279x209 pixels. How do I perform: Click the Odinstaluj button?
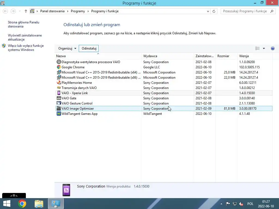[x=89, y=48]
